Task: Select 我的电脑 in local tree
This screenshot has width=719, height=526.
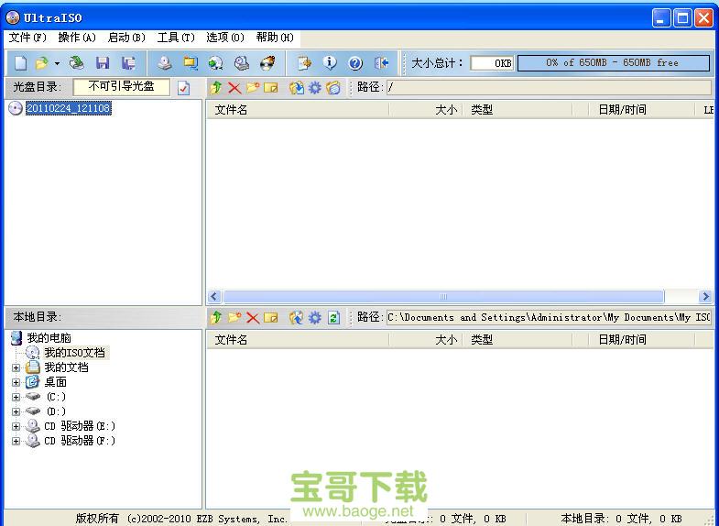Action: coord(49,338)
